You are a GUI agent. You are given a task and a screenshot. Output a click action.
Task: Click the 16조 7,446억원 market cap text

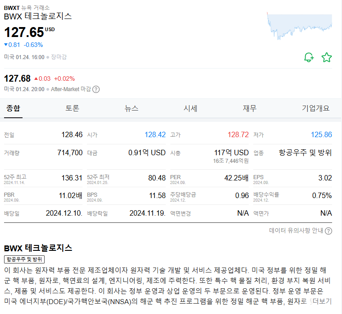click(231, 161)
